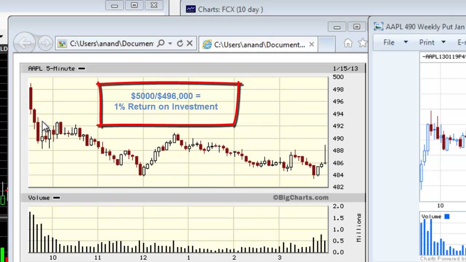Open the File menu in AAPL 490 window
This screenshot has height=262, width=466.
(x=389, y=43)
